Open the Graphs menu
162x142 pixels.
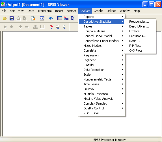tap(98, 11)
